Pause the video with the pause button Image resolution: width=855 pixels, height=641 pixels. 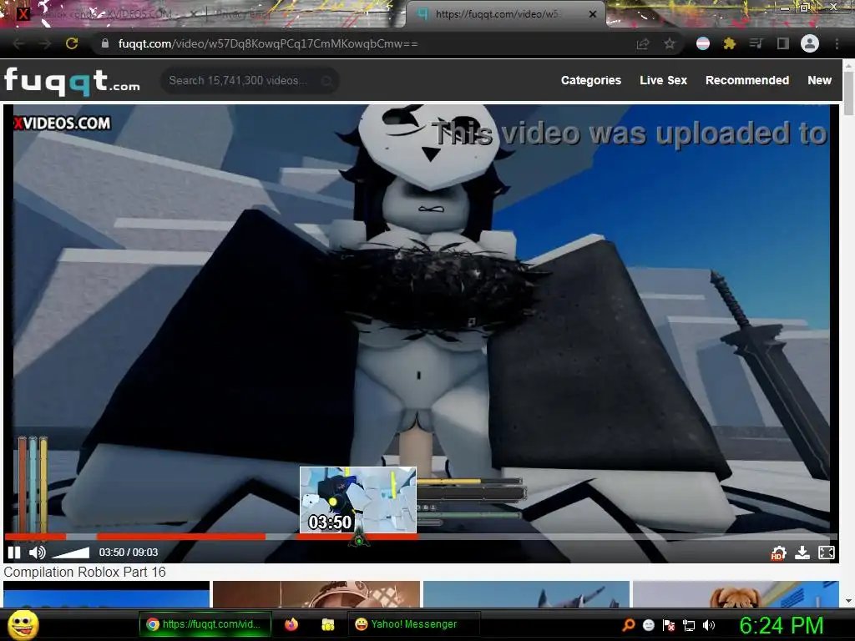pyautogui.click(x=15, y=553)
